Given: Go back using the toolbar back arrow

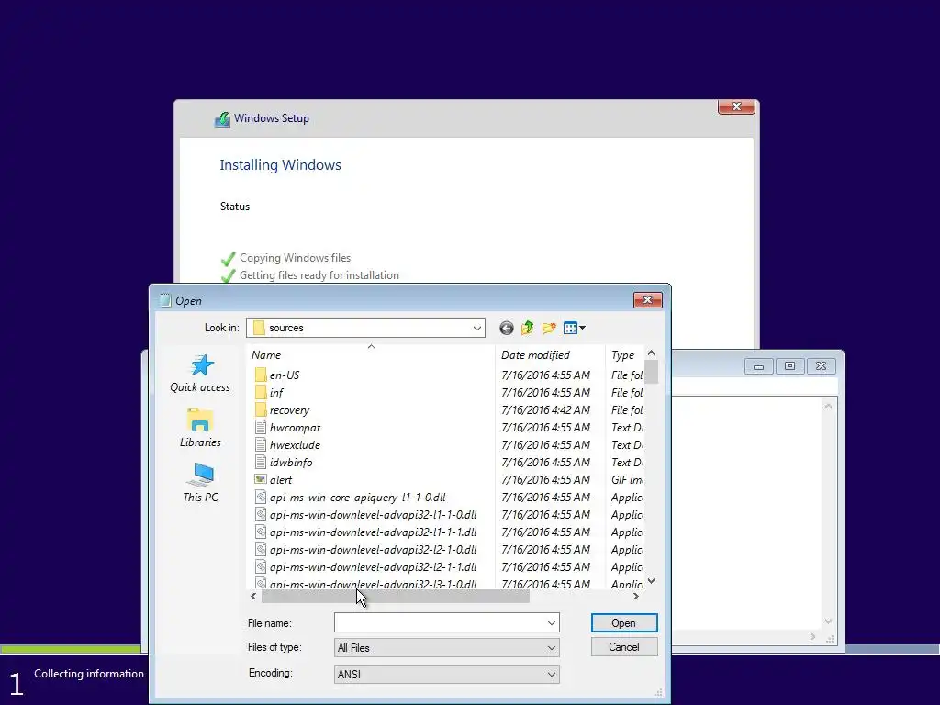Looking at the screenshot, I should pos(507,328).
